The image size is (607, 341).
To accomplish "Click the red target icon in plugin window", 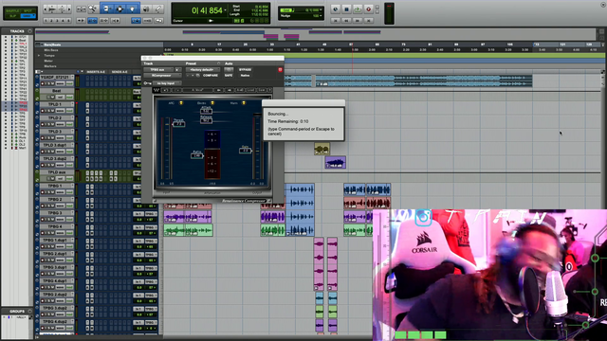I will [281, 69].
